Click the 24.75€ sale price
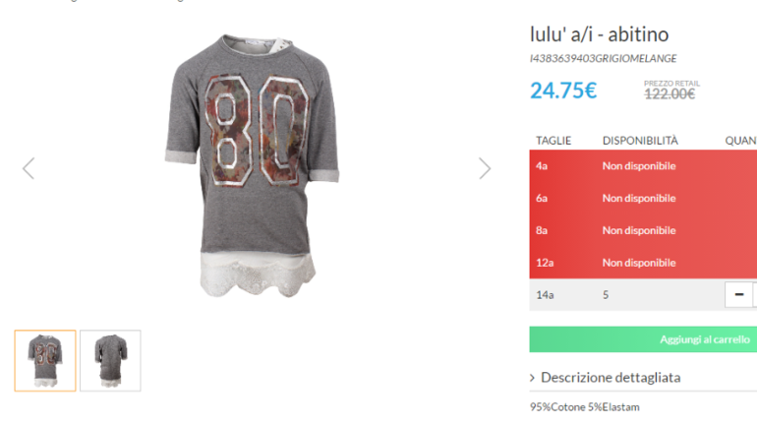Screen dimensions: 757x426 (x=563, y=91)
